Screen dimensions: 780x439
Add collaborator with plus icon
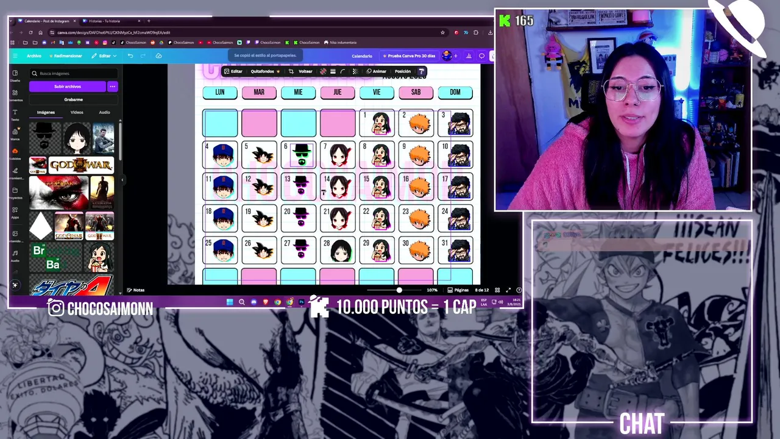(x=455, y=55)
